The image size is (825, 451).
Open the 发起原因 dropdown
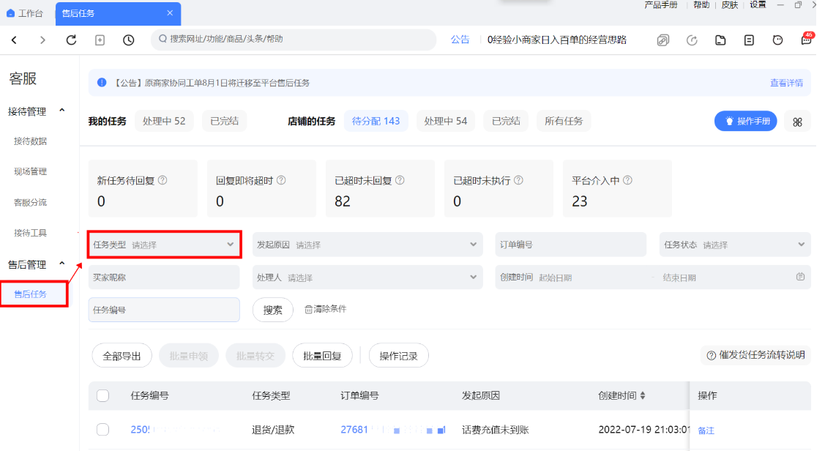click(367, 245)
